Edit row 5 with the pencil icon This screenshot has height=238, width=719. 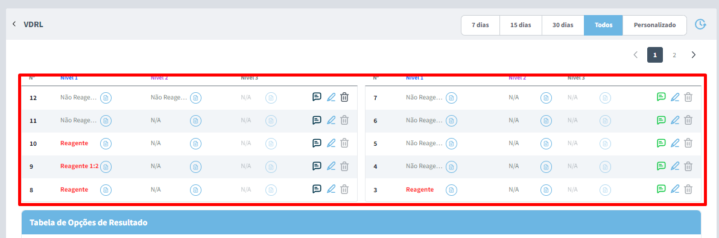click(675, 143)
